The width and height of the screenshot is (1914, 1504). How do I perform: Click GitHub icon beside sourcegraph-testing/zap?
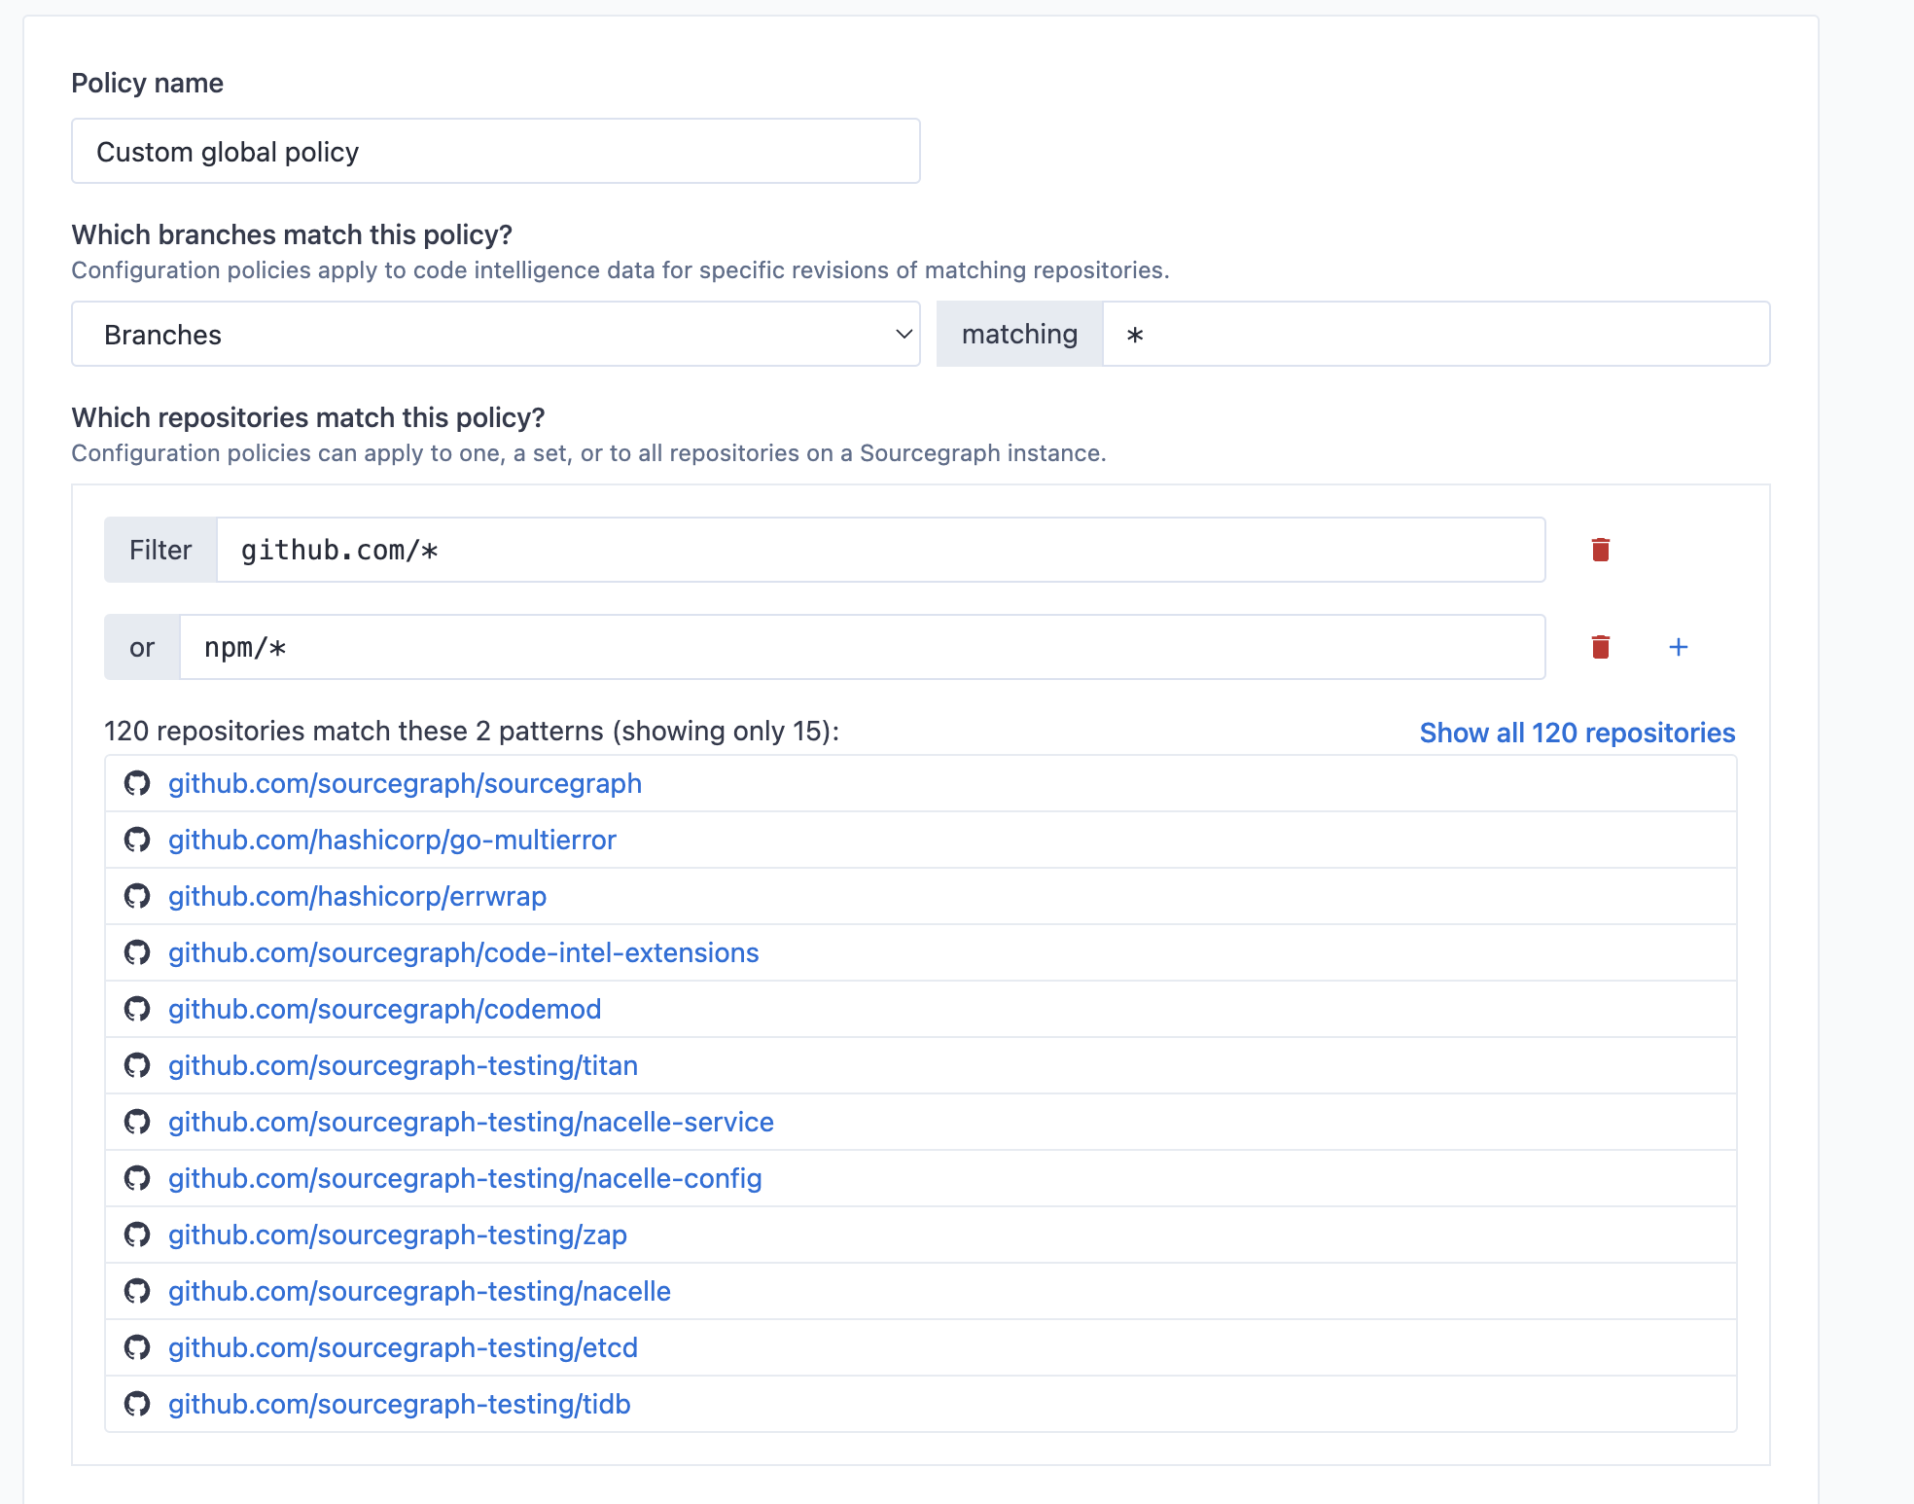137,1235
